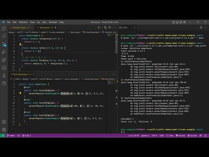Click the open changes icon in editor toolbar
Image resolution: width=209 pixels, height=157 pixels.
point(105,27)
